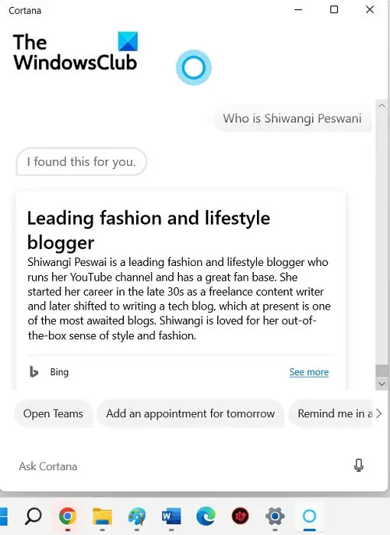Select the Open Teams suggestion

tap(54, 413)
